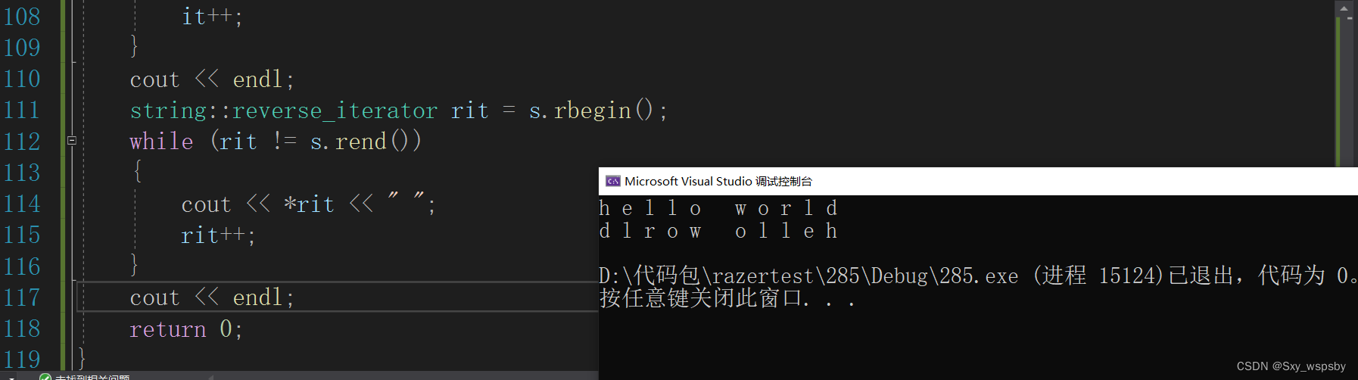Click line number 112

click(22, 141)
